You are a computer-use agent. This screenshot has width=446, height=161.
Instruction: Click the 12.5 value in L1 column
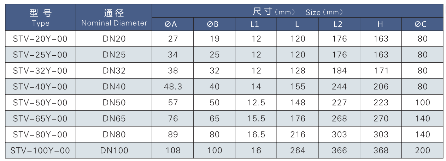(x=256, y=103)
